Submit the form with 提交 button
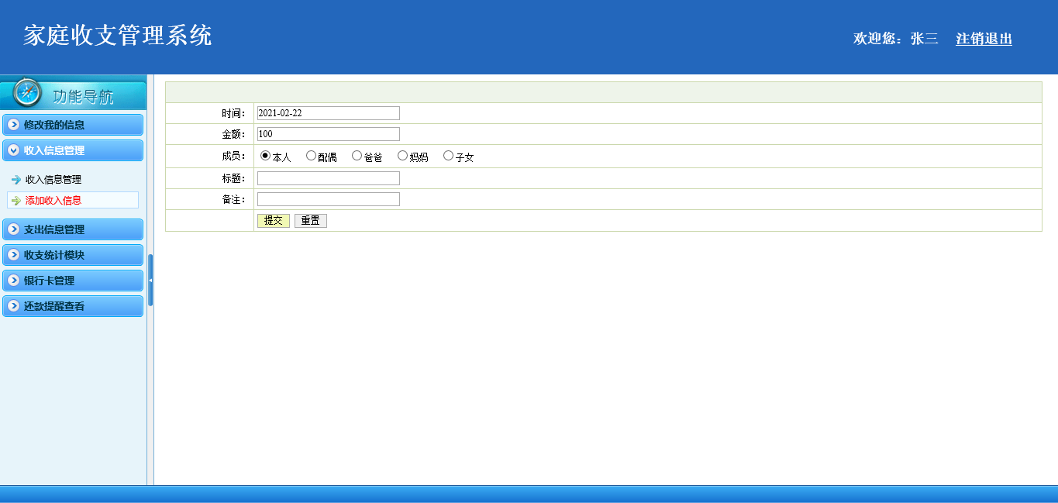This screenshot has width=1058, height=503. (274, 221)
